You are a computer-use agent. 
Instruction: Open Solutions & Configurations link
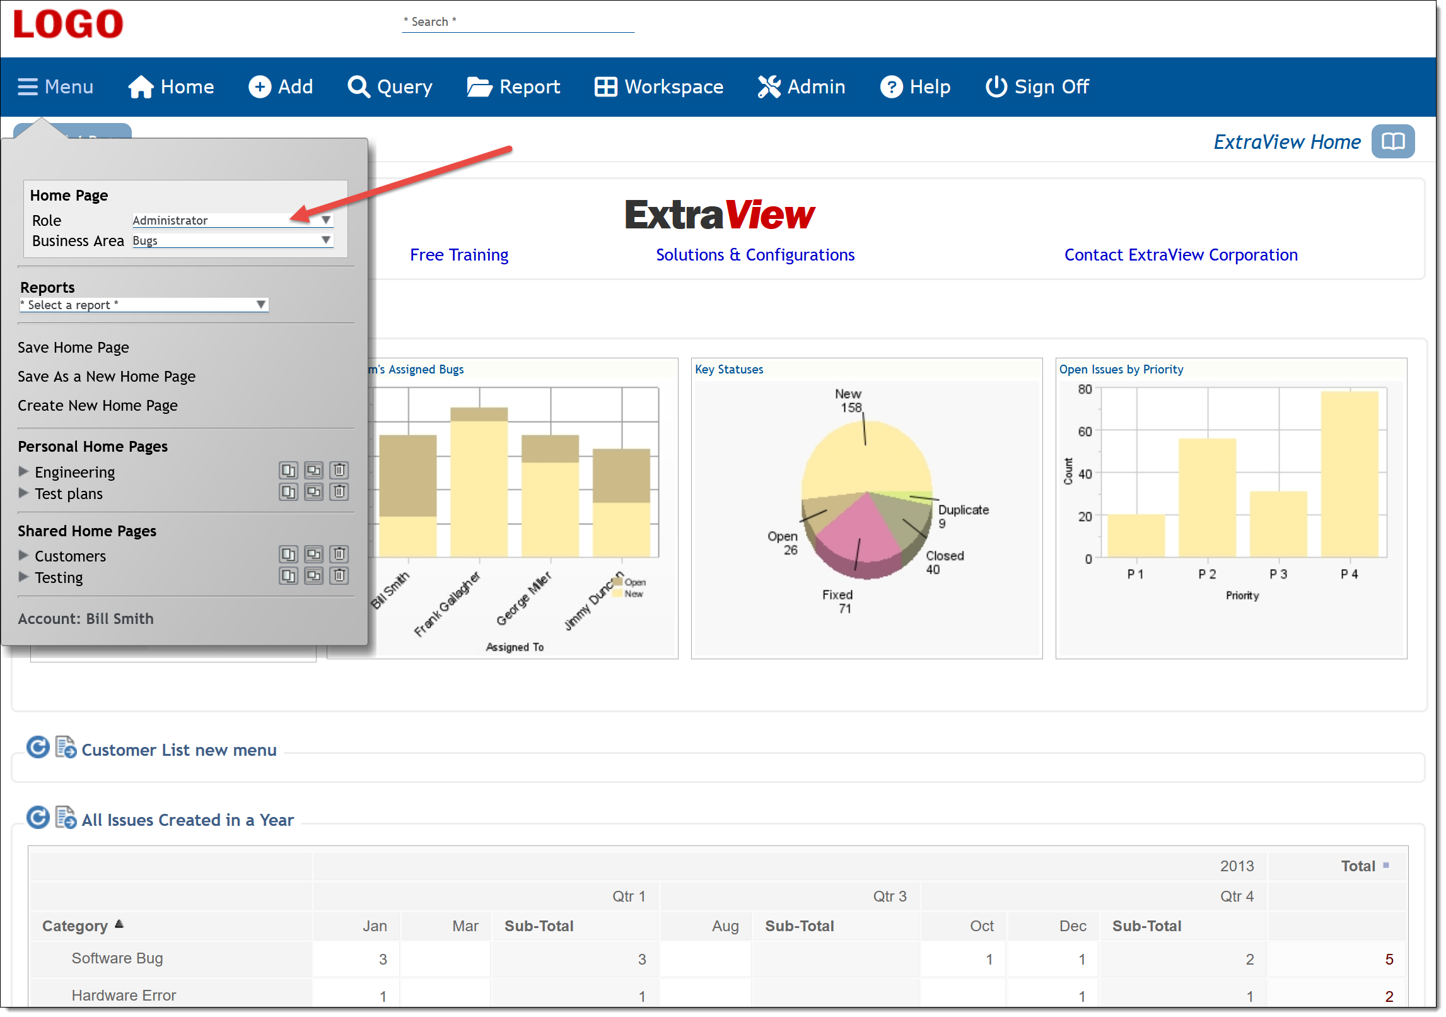point(755,255)
